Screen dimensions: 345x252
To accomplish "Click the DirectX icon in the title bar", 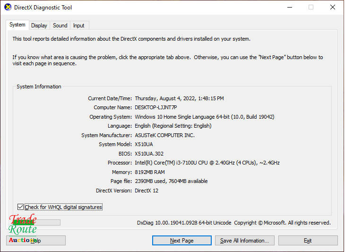I will tap(8, 8).
